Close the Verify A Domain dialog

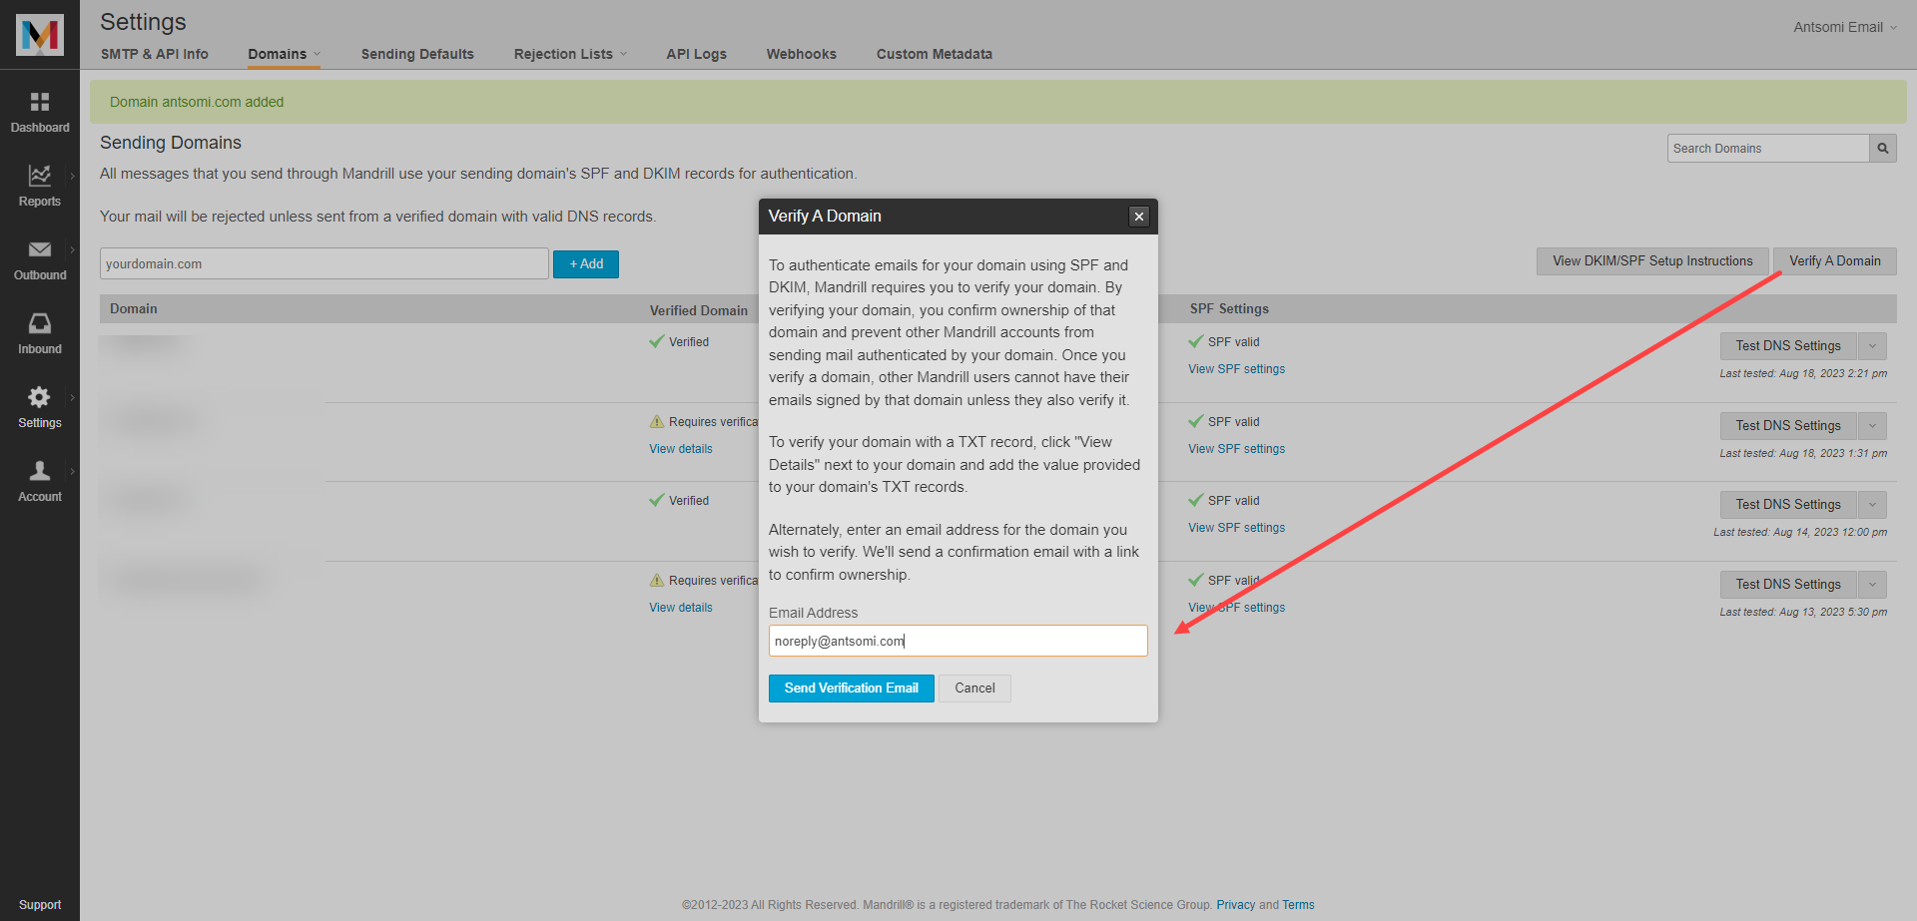(x=1138, y=217)
